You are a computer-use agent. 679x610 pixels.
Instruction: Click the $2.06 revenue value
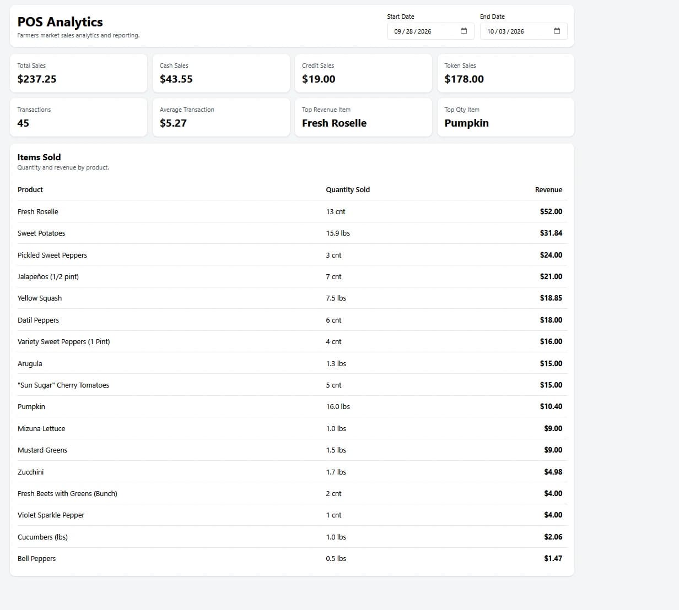(x=553, y=537)
